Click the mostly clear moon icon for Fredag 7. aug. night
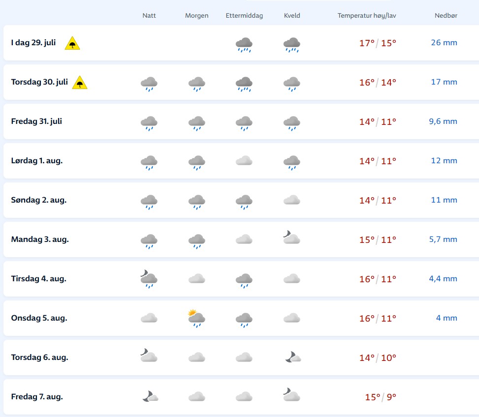Image resolution: width=479 pixels, height=417 pixels. coord(150,396)
